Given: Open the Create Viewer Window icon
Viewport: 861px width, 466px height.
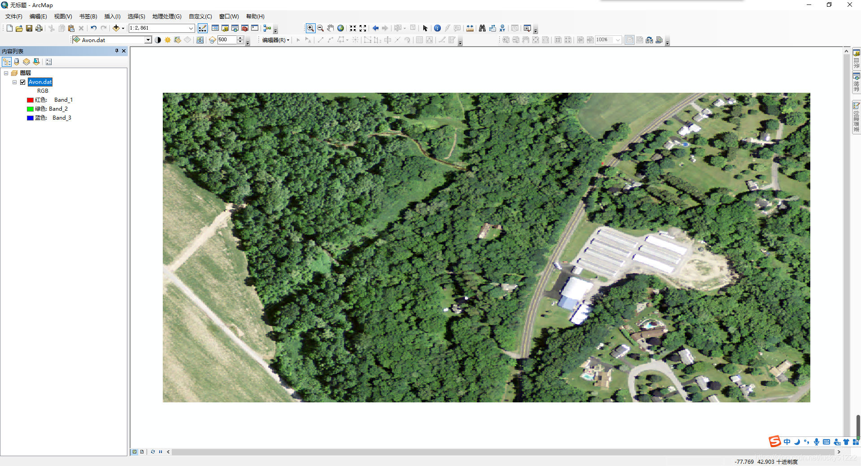Looking at the screenshot, I should point(527,28).
